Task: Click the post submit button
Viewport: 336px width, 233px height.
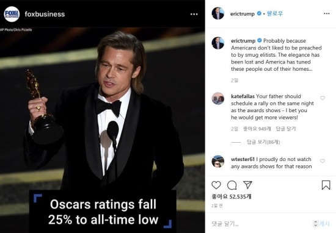Action: [x=324, y=224]
